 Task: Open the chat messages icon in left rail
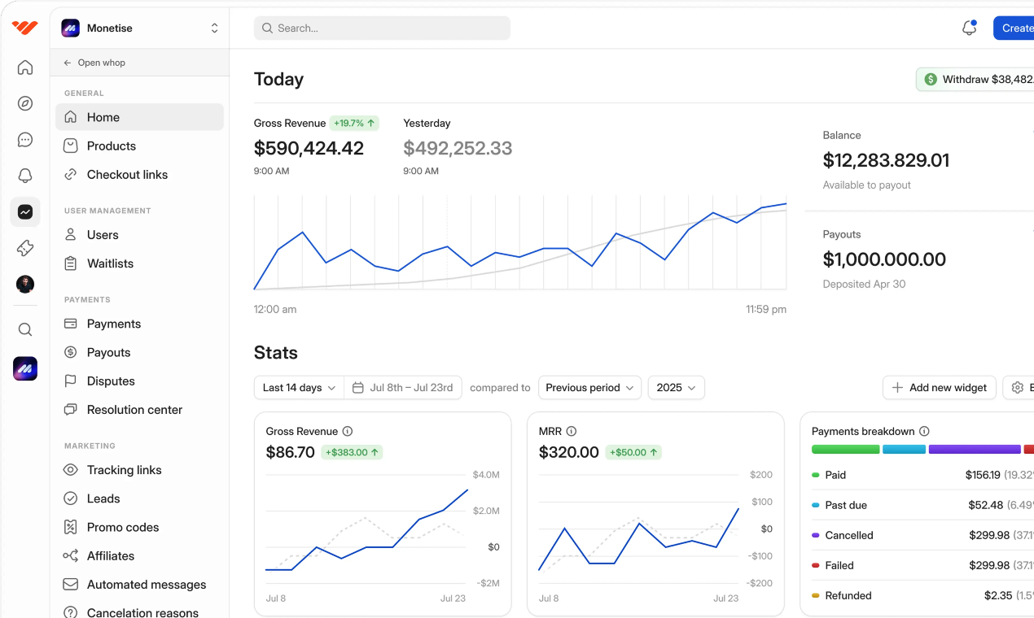[24, 140]
